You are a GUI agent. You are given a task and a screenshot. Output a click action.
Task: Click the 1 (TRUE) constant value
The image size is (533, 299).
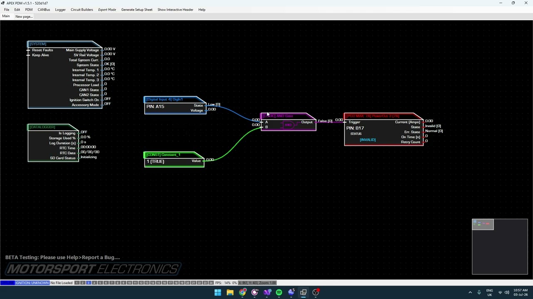point(155,162)
